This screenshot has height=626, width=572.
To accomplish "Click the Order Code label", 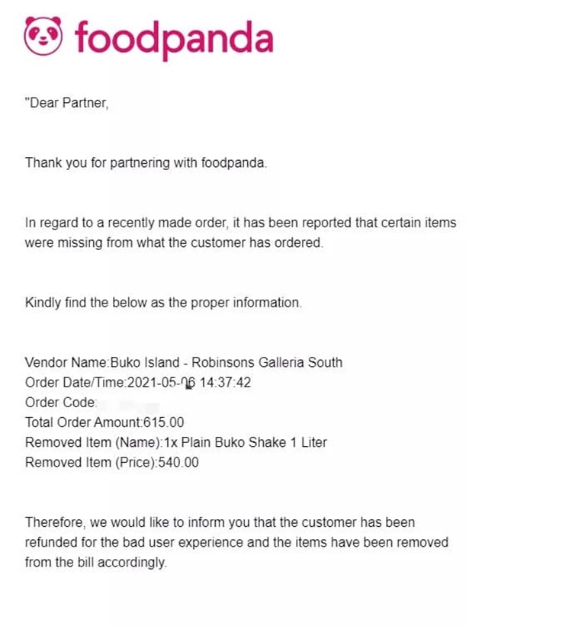I will (61, 403).
